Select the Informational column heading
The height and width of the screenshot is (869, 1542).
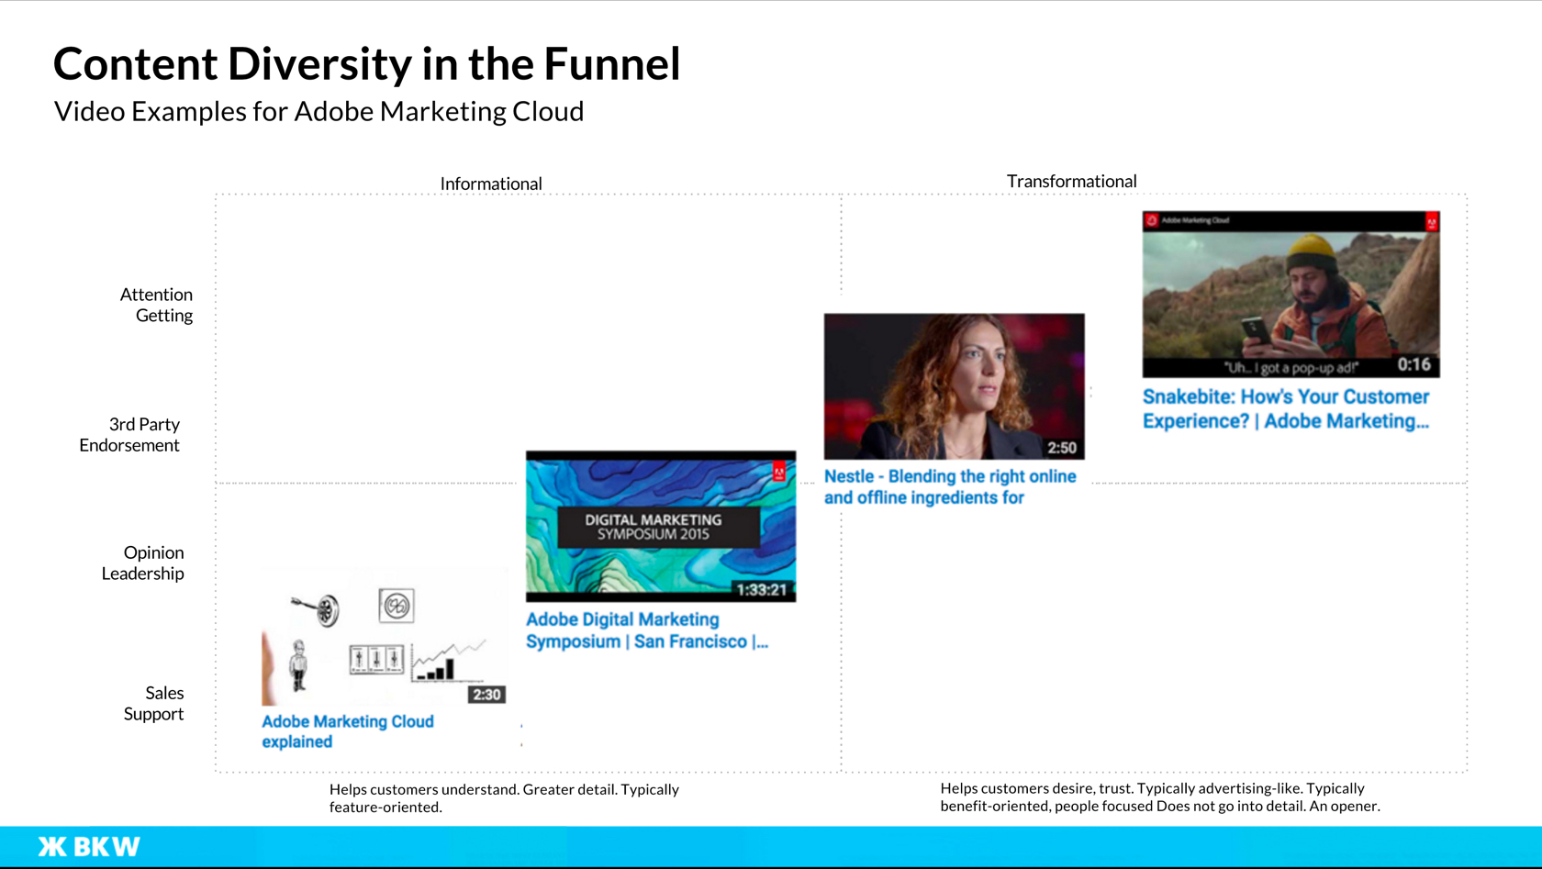491,184
